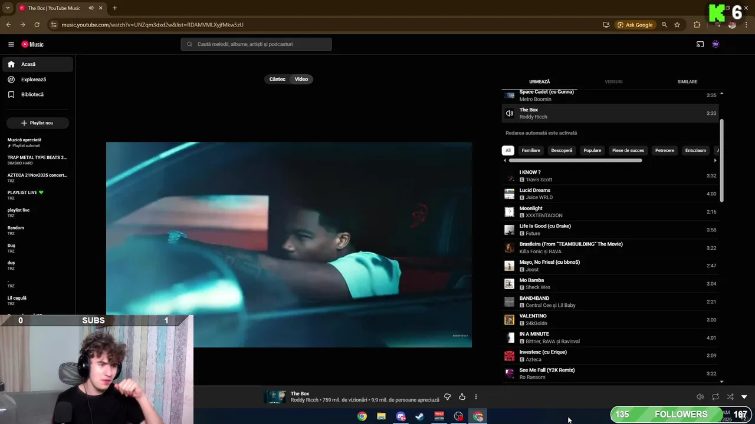Click the YouTube Music logo
Viewport: 755px width, 424px height.
pyautogui.click(x=32, y=44)
